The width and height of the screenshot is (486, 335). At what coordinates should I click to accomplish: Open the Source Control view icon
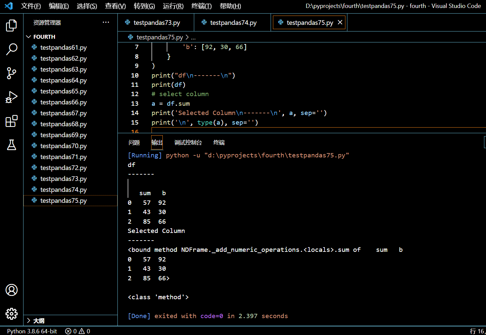(12, 73)
